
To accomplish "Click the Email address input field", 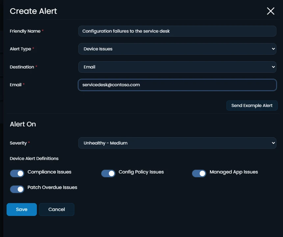I will click(177, 85).
